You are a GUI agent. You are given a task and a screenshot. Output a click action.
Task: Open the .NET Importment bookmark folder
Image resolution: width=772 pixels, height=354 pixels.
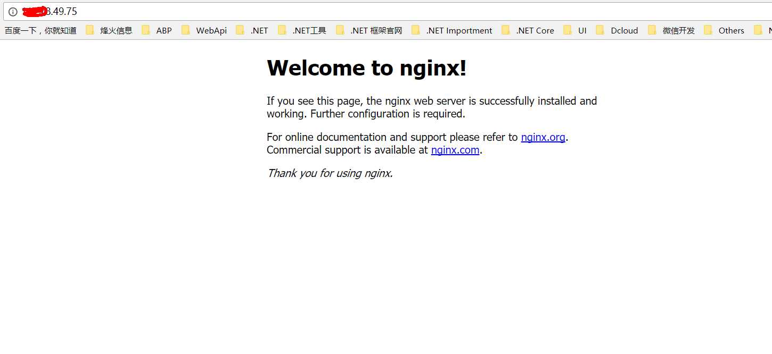452,31
